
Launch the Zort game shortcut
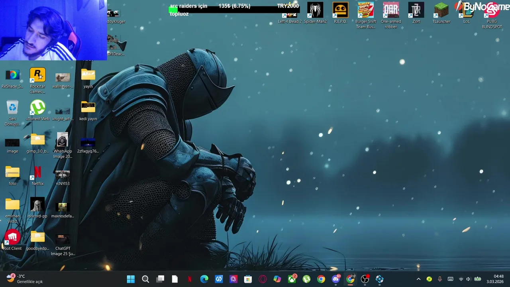point(416,13)
